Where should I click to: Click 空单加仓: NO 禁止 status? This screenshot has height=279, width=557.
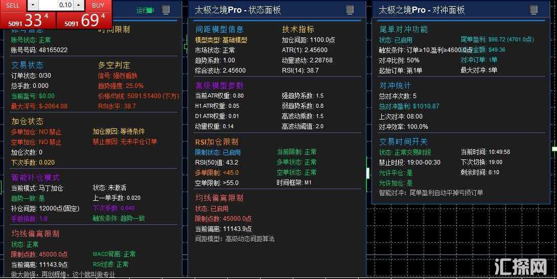(x=36, y=142)
